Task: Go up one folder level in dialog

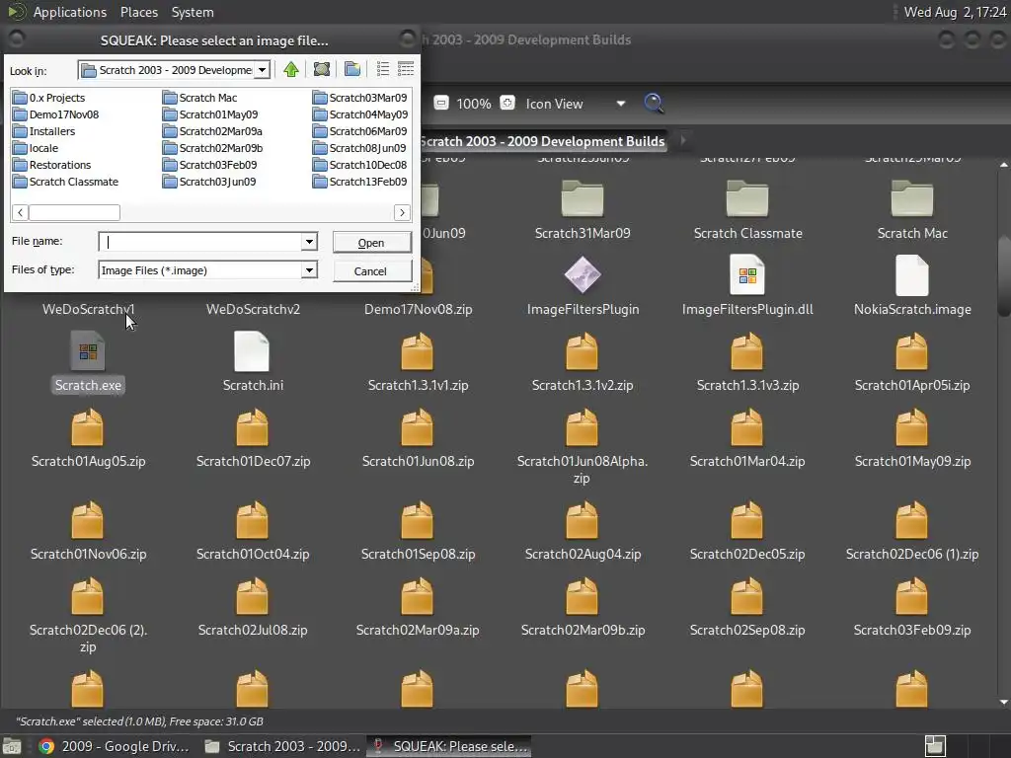Action: point(291,70)
